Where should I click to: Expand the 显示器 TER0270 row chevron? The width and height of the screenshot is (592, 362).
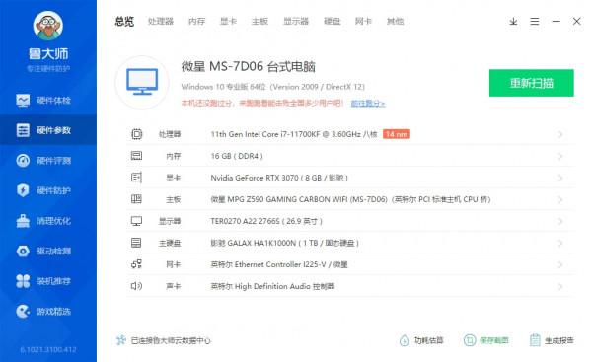560,221
